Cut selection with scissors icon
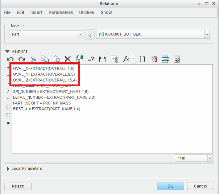This screenshot has height=194, width=219. click(x=33, y=59)
